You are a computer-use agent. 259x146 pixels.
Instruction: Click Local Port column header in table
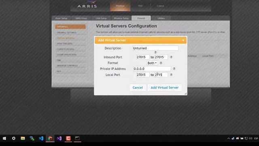point(208,56)
